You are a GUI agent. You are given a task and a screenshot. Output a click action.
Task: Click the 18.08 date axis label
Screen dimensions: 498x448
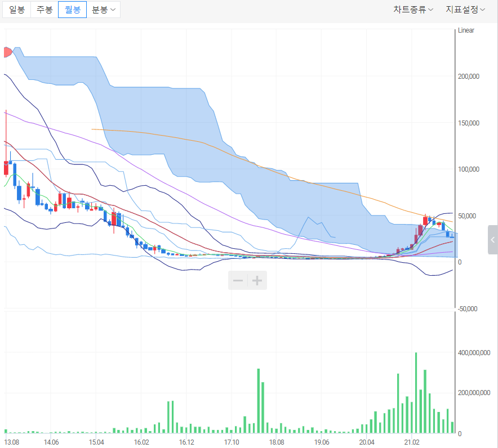point(277,442)
